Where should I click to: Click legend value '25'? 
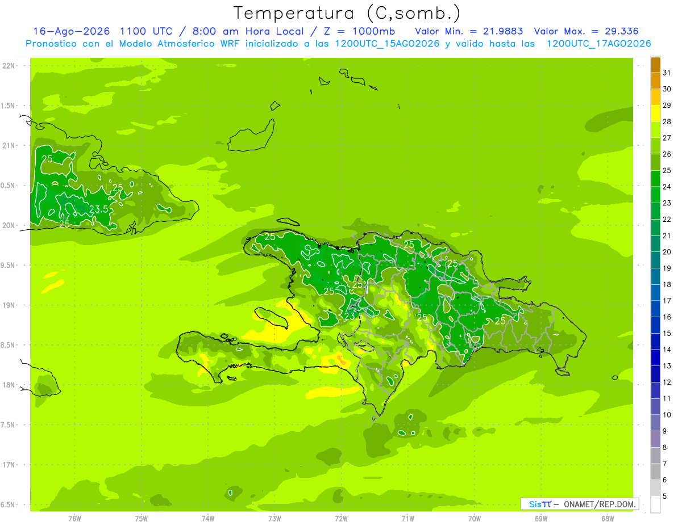pos(667,170)
